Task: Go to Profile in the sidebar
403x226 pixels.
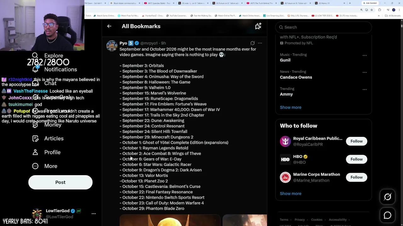Action: click(x=46, y=152)
